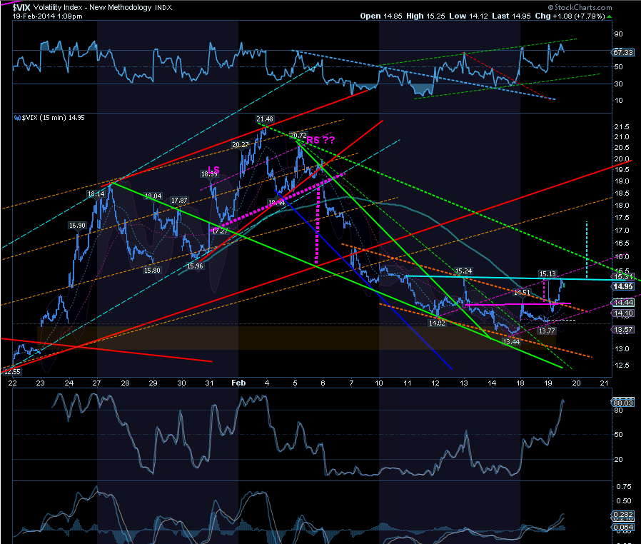
Task: Click the 18.0 price axis gridline label
Action: (622, 206)
